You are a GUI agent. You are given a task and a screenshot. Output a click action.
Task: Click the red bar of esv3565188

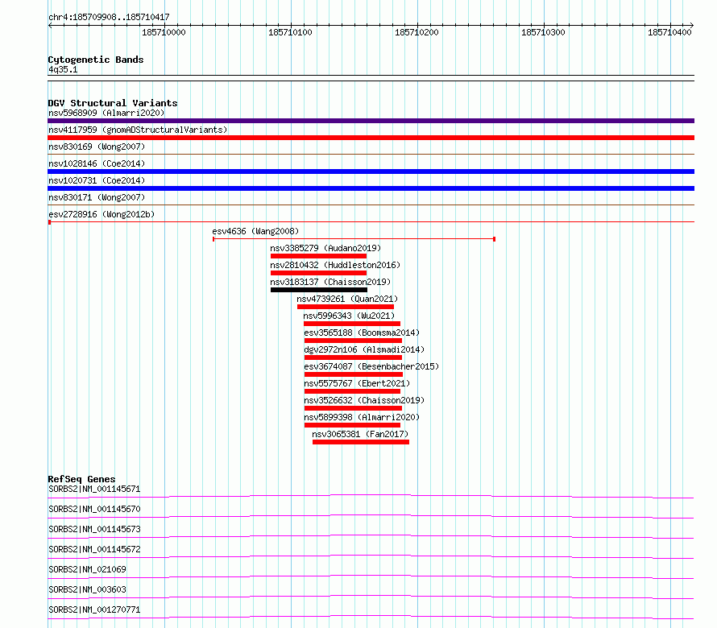coord(353,341)
